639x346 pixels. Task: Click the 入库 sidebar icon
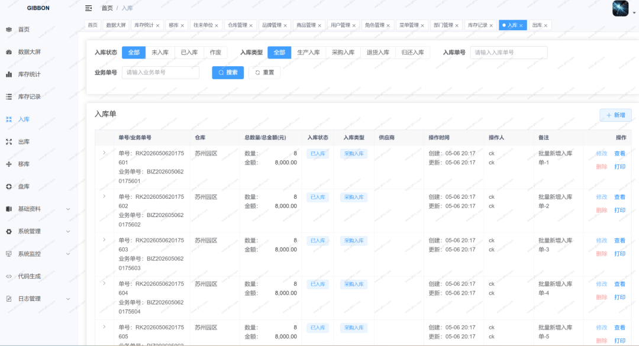coord(9,119)
